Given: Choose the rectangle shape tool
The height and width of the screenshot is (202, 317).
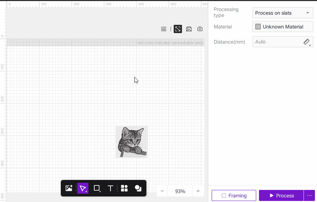Looking at the screenshot, I should [x=97, y=188].
